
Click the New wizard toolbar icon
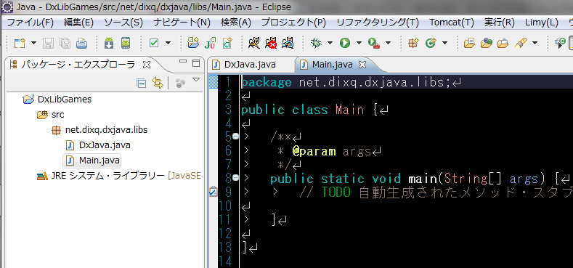pyautogui.click(x=20, y=43)
